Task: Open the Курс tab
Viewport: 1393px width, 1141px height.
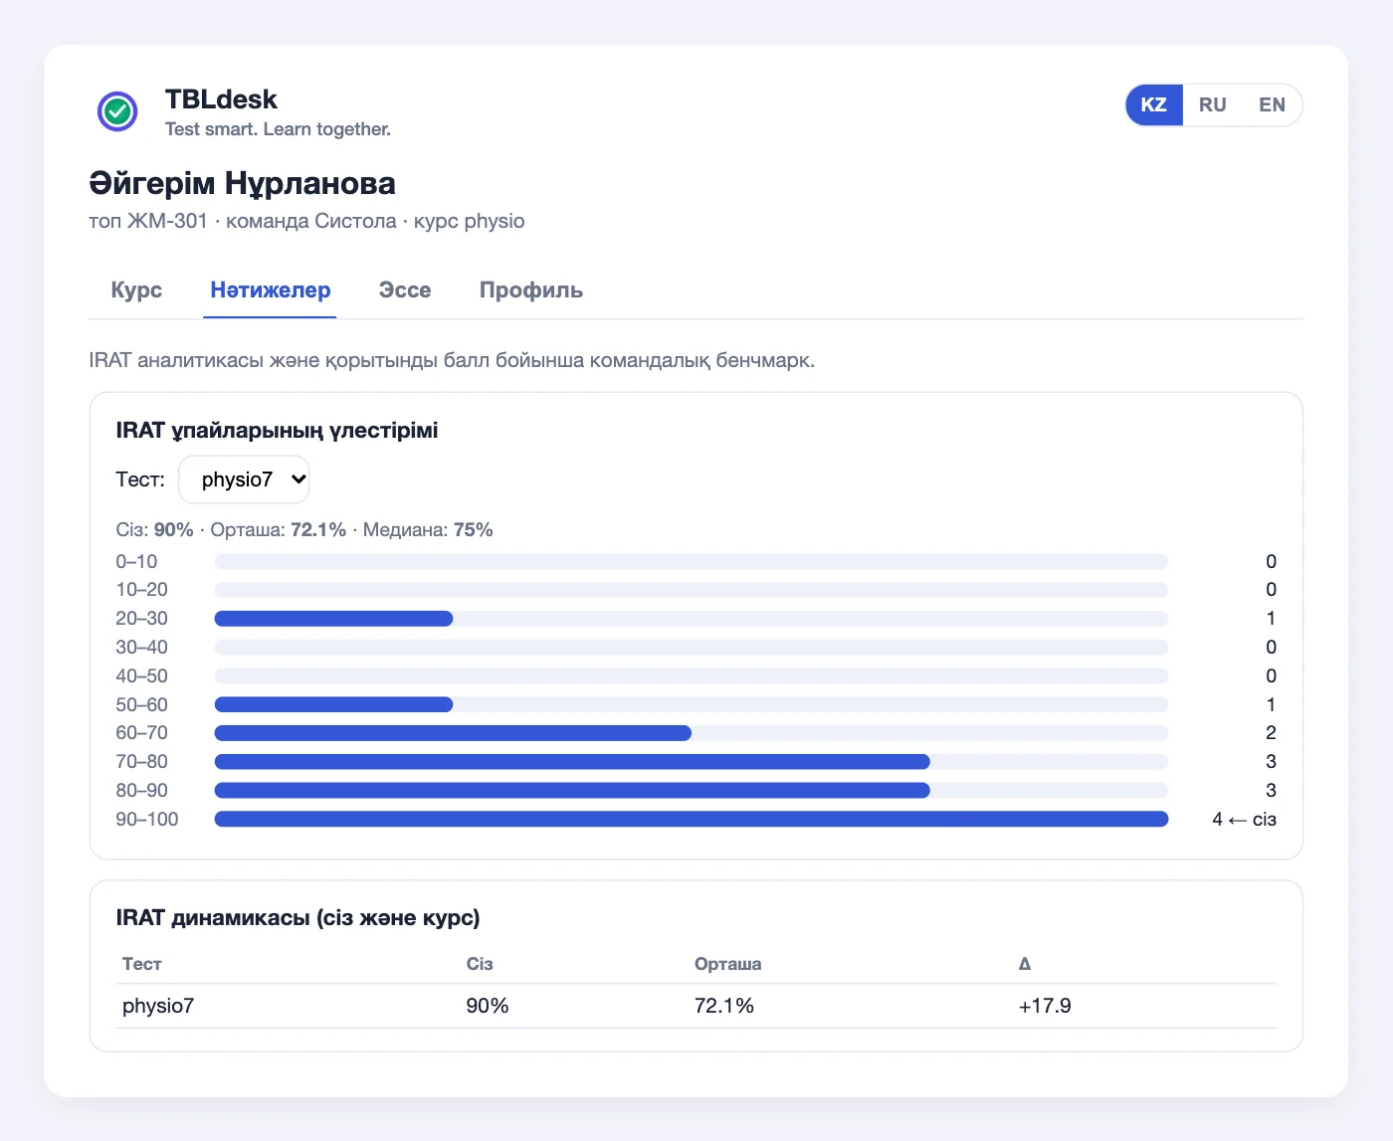Action: 136,290
